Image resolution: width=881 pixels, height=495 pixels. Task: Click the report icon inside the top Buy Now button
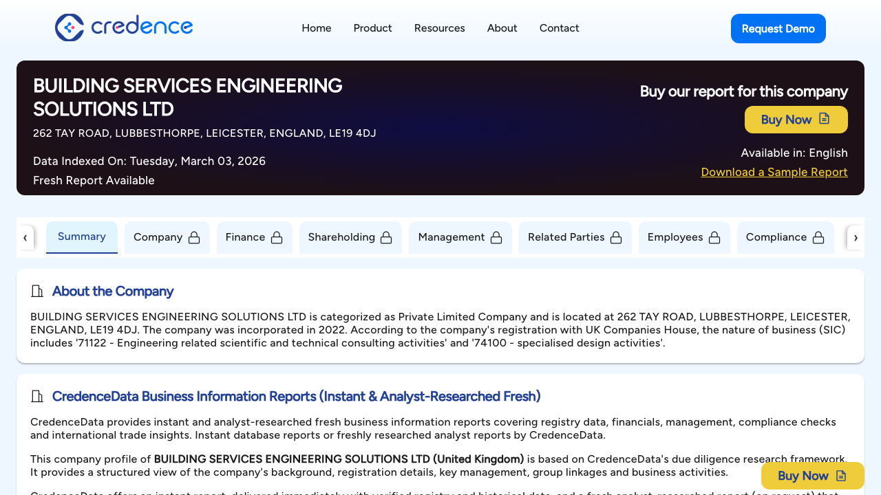pyautogui.click(x=825, y=118)
